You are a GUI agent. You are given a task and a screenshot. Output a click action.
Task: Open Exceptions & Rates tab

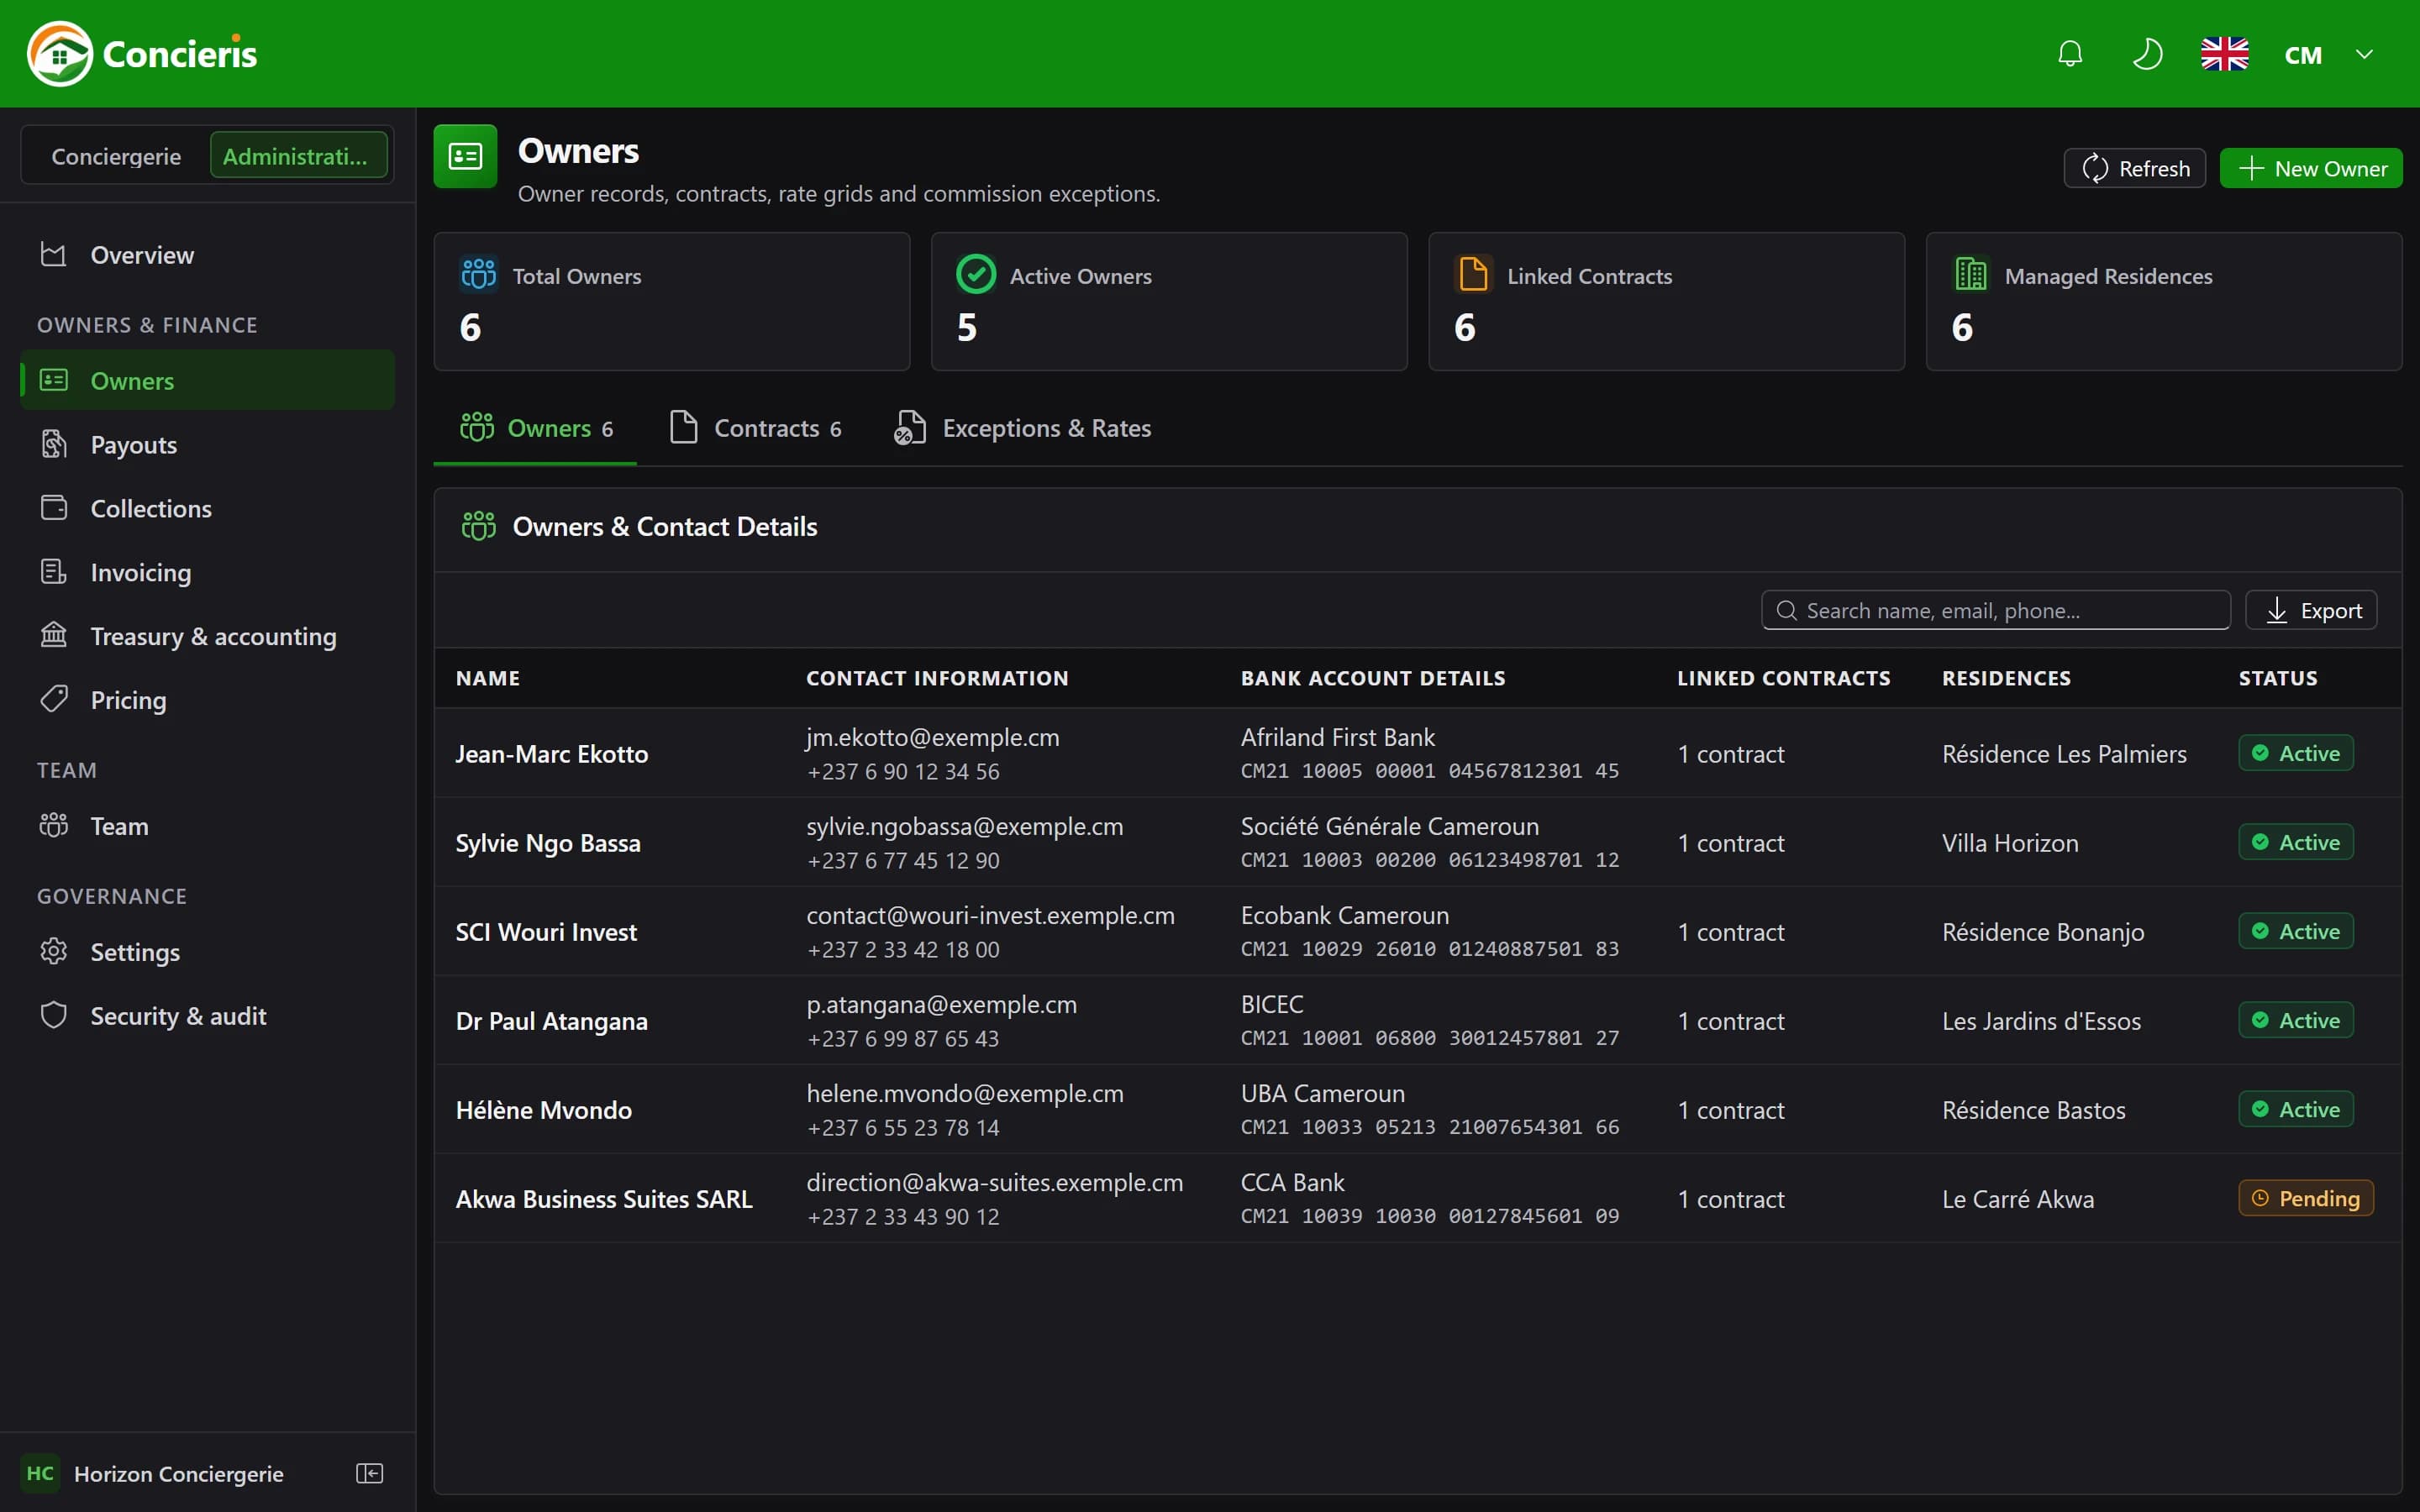(1022, 428)
